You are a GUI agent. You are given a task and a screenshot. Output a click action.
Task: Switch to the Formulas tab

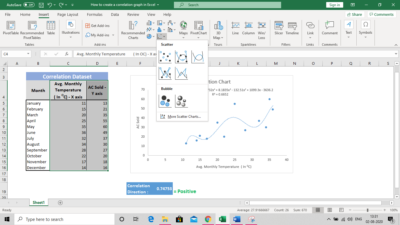[x=94, y=14]
